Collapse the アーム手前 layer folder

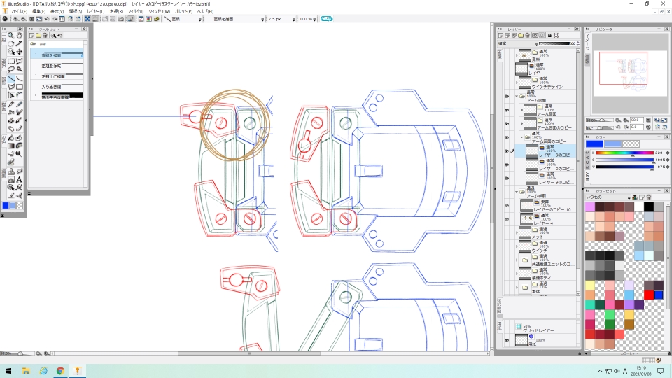coord(517,192)
